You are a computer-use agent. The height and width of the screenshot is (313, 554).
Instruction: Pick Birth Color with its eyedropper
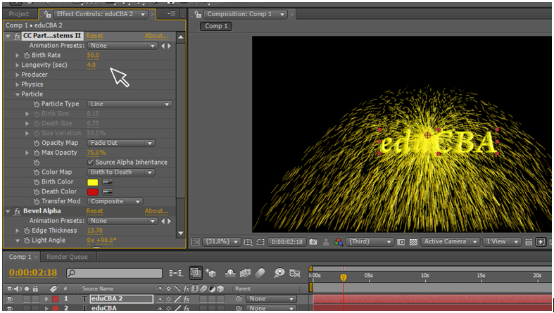(x=108, y=182)
